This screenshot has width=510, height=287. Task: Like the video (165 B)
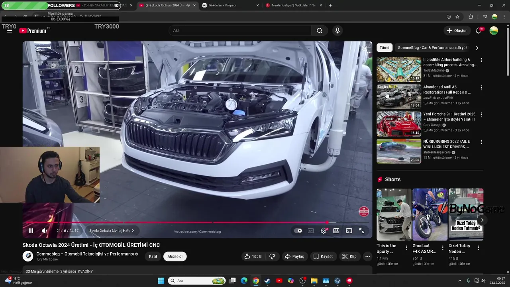(253, 256)
